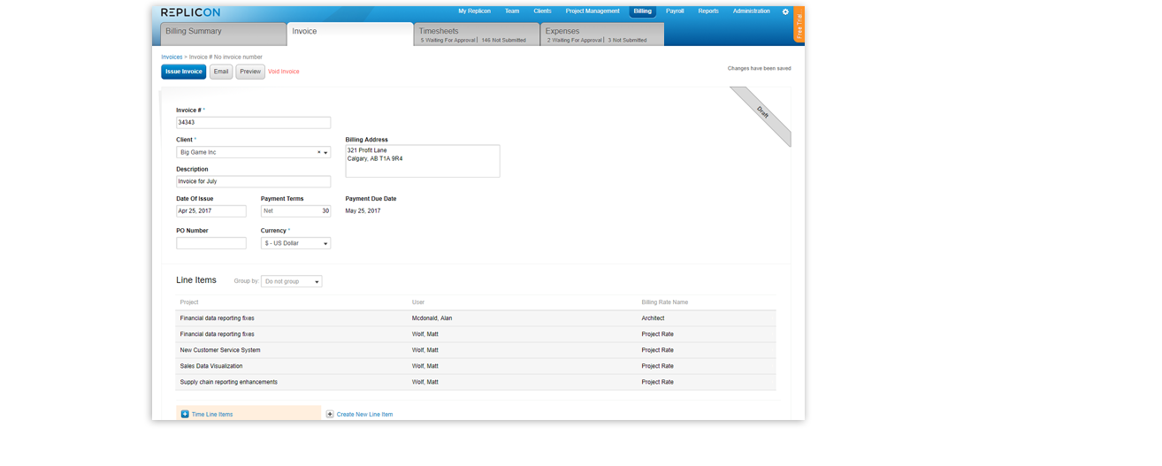
Task: Click the plus icon next to Time Line Items
Action: [x=185, y=414]
